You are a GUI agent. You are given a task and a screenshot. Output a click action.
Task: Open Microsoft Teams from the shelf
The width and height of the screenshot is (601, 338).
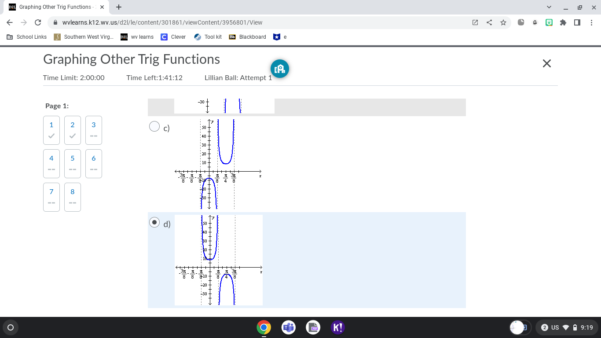(288, 327)
